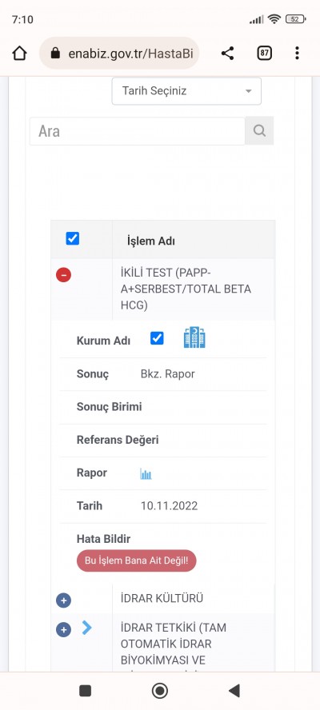
Task: Expand the İDRAR TETKİKİ row with plus
Action: coord(63,629)
